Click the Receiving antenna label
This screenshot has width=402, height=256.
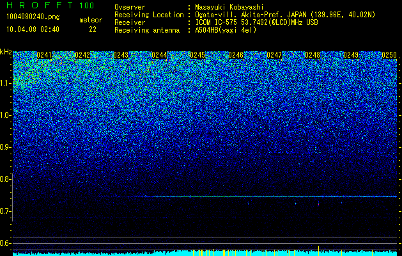(147, 30)
